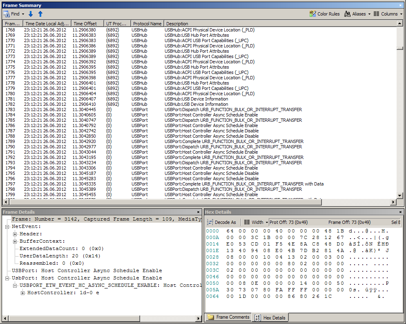
Task: Sort by Time Date Local Adjusted column
Action: [47, 24]
